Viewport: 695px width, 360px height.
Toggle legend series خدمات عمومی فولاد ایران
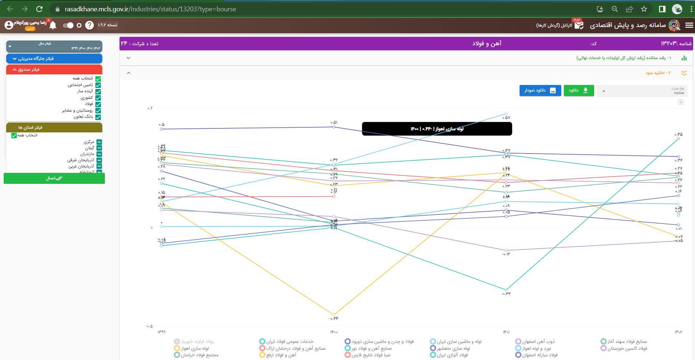point(286,341)
